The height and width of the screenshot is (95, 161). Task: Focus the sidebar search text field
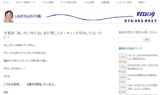click(x=131, y=40)
